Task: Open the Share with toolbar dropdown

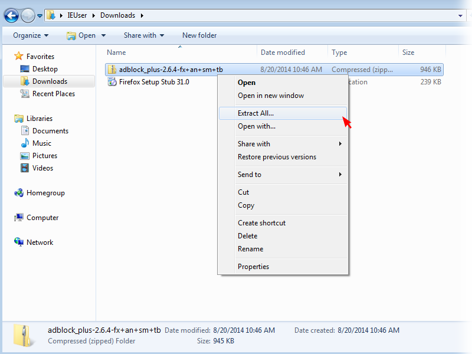Action: tap(144, 35)
